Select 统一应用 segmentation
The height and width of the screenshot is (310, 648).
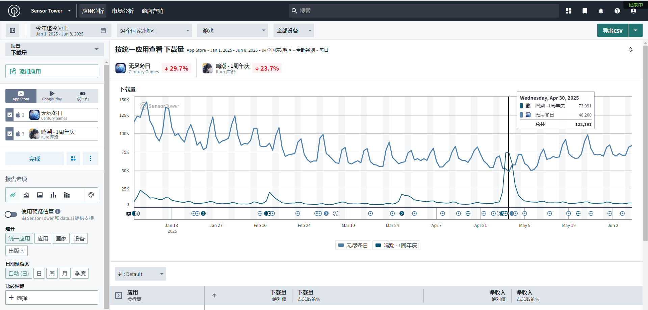tap(19, 238)
